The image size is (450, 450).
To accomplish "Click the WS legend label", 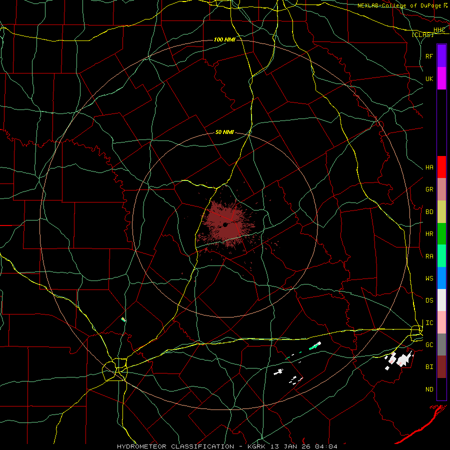I will (429, 278).
